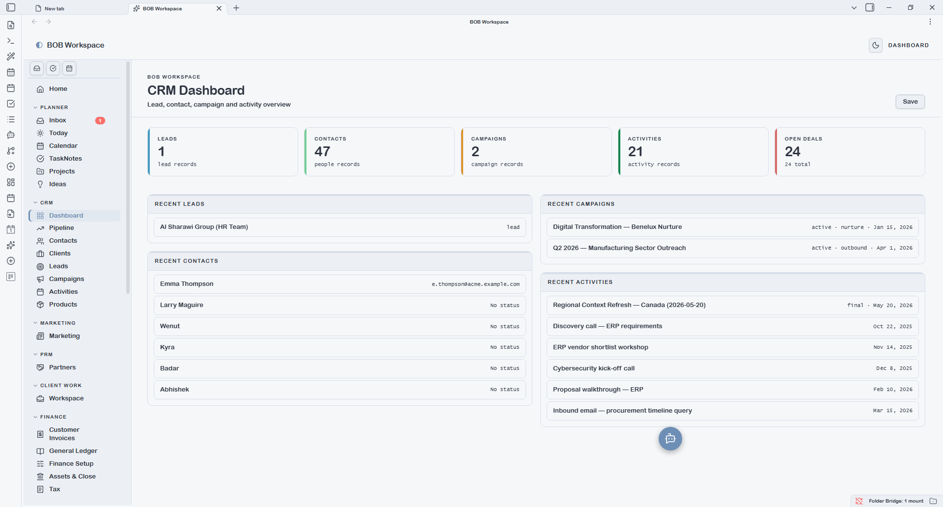Open Digital Transformation Benelux Nurture campaign
The height and width of the screenshot is (507, 943).
[733, 227]
